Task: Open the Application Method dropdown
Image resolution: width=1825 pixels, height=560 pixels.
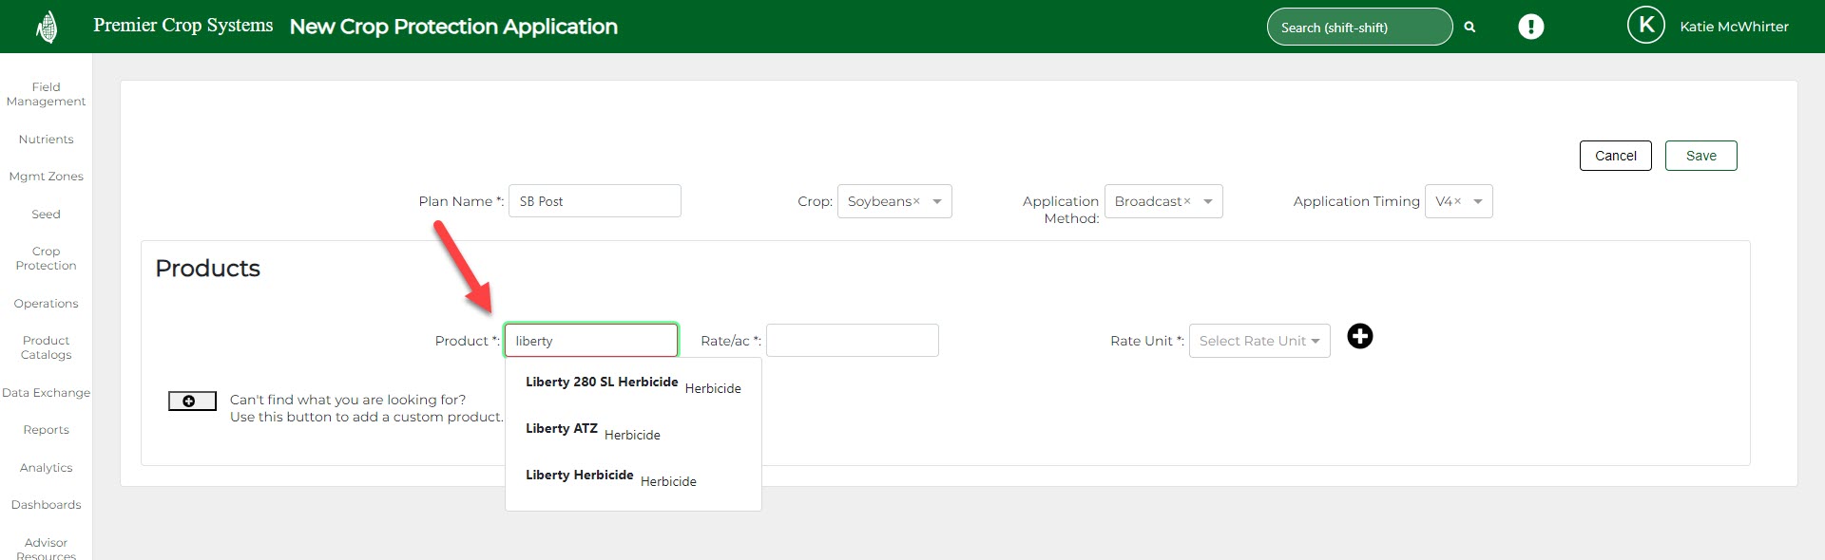Action: point(1208,202)
